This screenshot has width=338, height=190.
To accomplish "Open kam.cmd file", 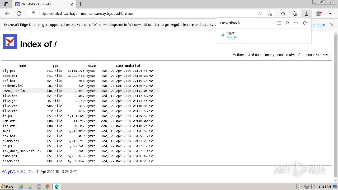I will (9, 121).
